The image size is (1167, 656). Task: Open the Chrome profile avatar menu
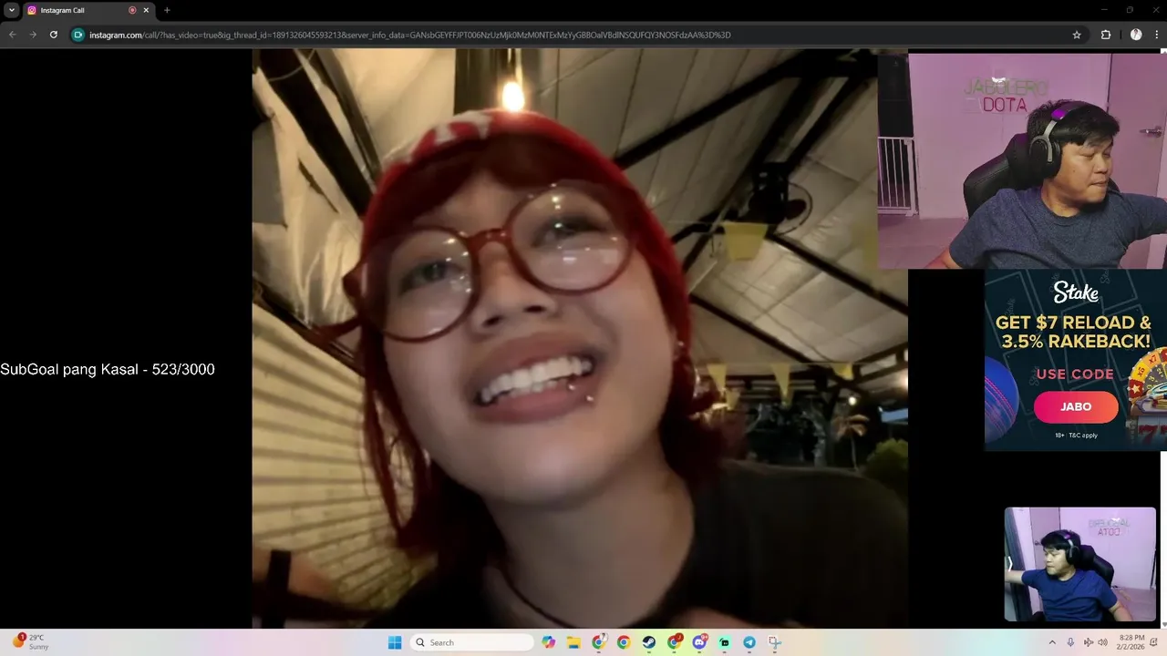coord(1136,35)
